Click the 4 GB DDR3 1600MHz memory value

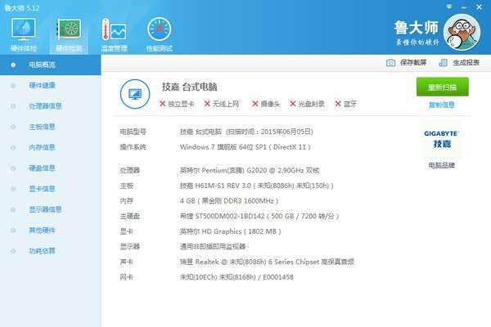pyautogui.click(x=229, y=201)
